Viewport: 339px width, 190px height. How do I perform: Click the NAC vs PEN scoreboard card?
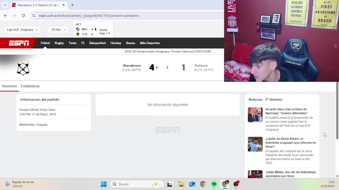click(93, 29)
